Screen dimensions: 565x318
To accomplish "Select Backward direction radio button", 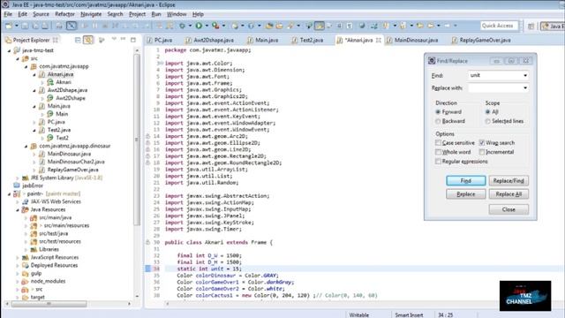I will click(x=438, y=122).
